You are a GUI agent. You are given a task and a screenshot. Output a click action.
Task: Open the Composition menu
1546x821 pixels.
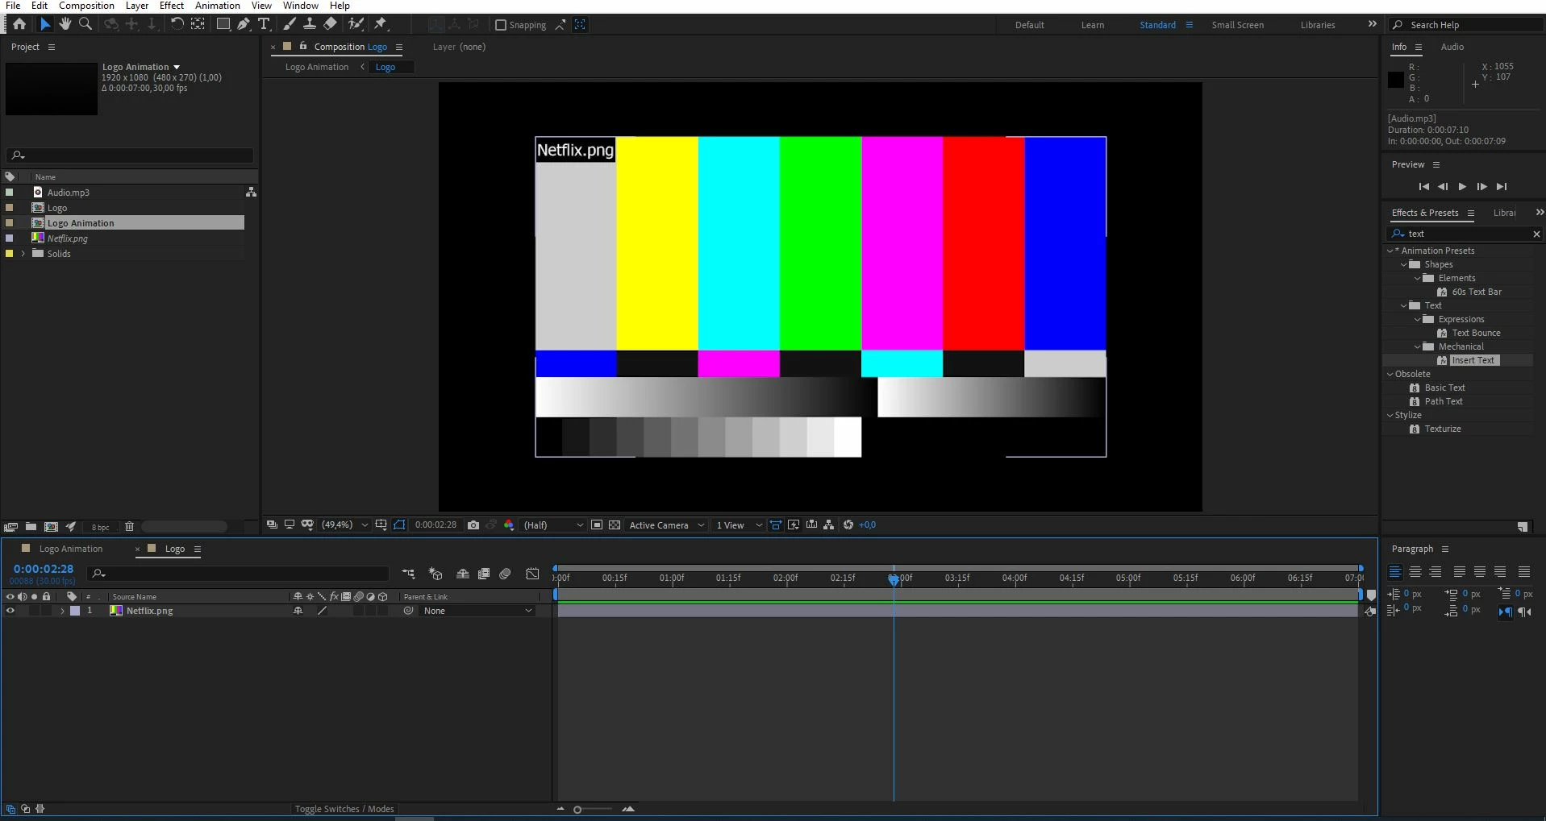(86, 6)
